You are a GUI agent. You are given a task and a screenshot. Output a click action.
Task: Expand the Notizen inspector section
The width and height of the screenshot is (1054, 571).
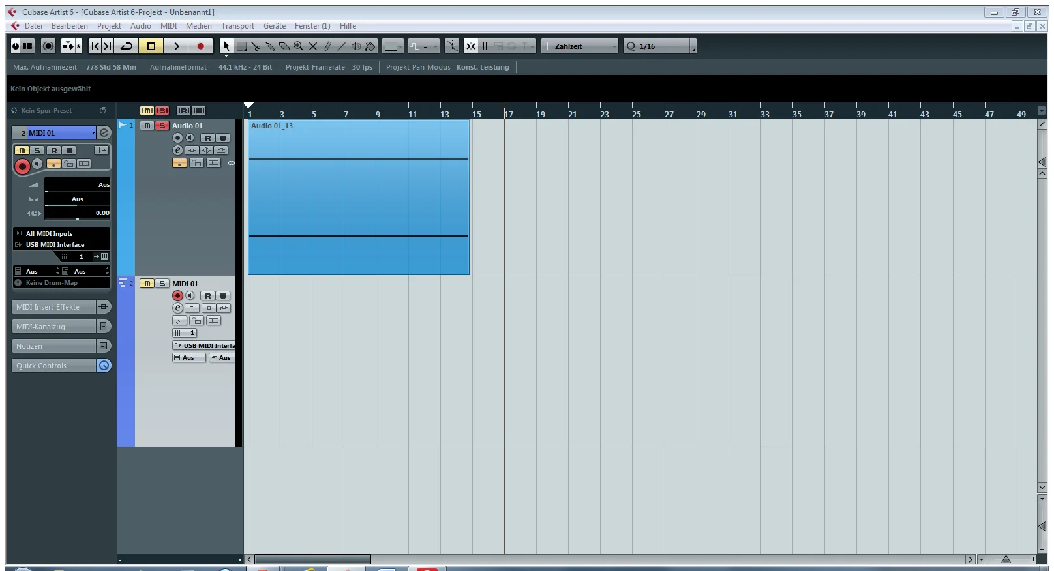tap(61, 346)
